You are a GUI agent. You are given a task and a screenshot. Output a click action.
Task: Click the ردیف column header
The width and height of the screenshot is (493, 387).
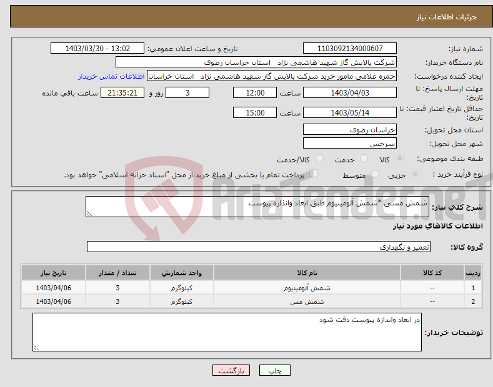(x=473, y=273)
